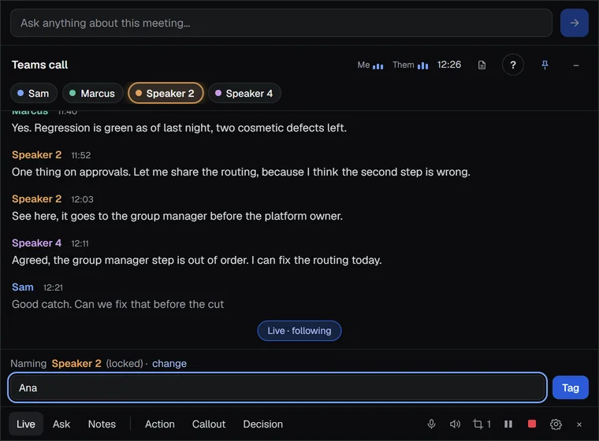
Task: Switch to the Ask tab
Action: [x=61, y=424]
